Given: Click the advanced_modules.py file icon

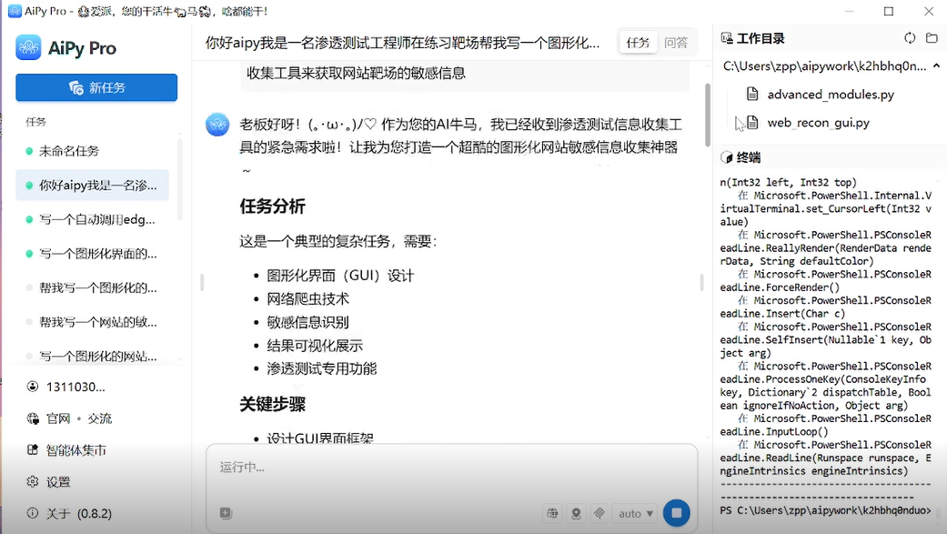Looking at the screenshot, I should (x=752, y=95).
